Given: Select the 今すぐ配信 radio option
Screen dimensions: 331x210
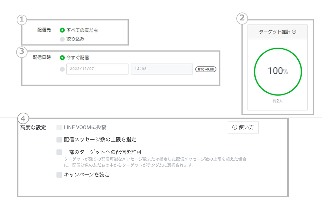Looking at the screenshot, I should (62, 58).
